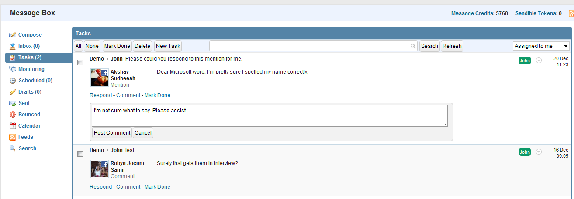574x199 pixels.
Task: Tick the checkbox for the Robyn Jocum task
Action: click(80, 154)
